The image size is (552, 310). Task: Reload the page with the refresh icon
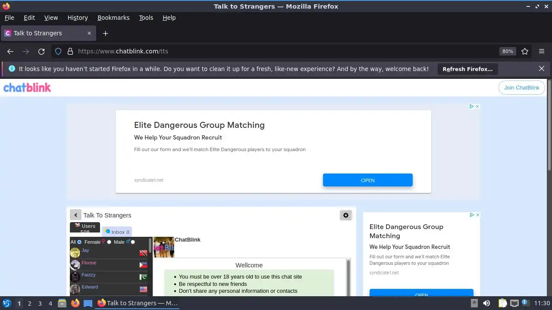tap(41, 51)
